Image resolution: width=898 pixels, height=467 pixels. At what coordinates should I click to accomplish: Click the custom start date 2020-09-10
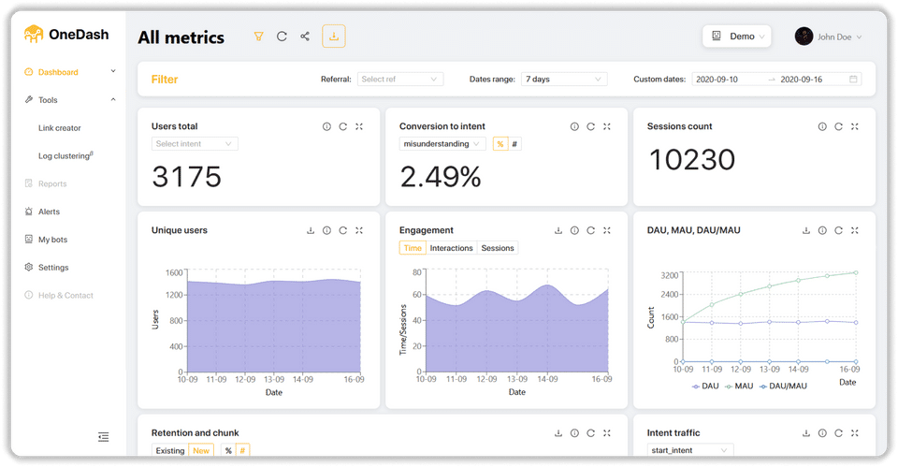(x=717, y=79)
